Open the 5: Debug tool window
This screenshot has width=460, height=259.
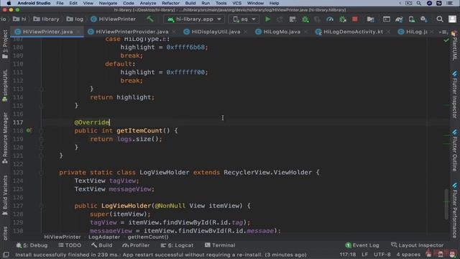(32, 245)
